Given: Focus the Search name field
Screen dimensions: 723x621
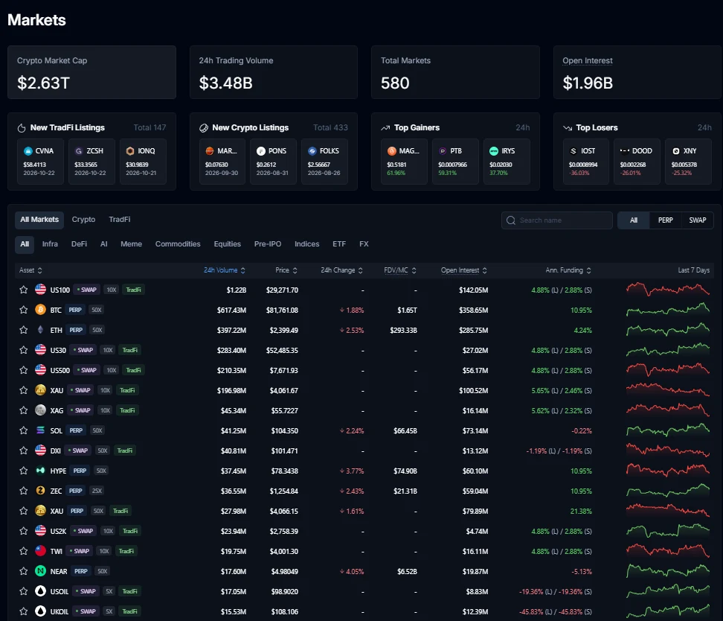Looking at the screenshot, I should (557, 220).
